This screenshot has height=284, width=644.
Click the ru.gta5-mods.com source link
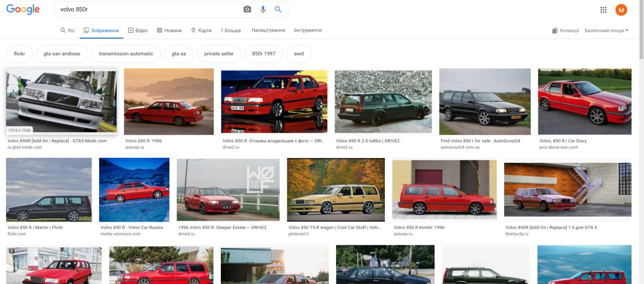(25, 147)
